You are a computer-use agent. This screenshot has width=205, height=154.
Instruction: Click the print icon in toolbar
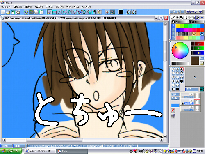click(x=18, y=12)
